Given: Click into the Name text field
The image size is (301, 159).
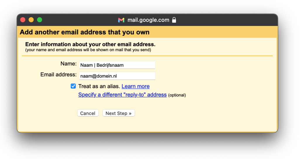Looking at the screenshot, I should coord(117,65).
